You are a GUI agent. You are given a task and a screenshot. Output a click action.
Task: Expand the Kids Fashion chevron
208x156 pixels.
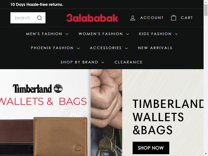coord(176,34)
